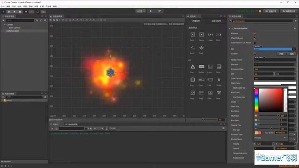Click the second button beside the Custom checkbox
Viewport: 299px width, 168px height.
pos(292,54)
